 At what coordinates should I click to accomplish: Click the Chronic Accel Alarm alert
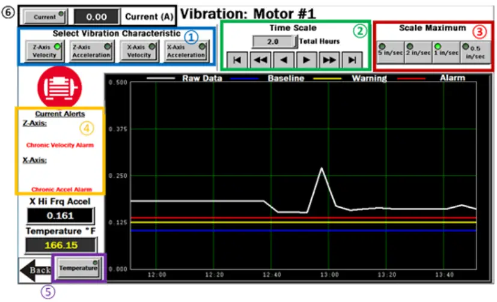tap(61, 189)
